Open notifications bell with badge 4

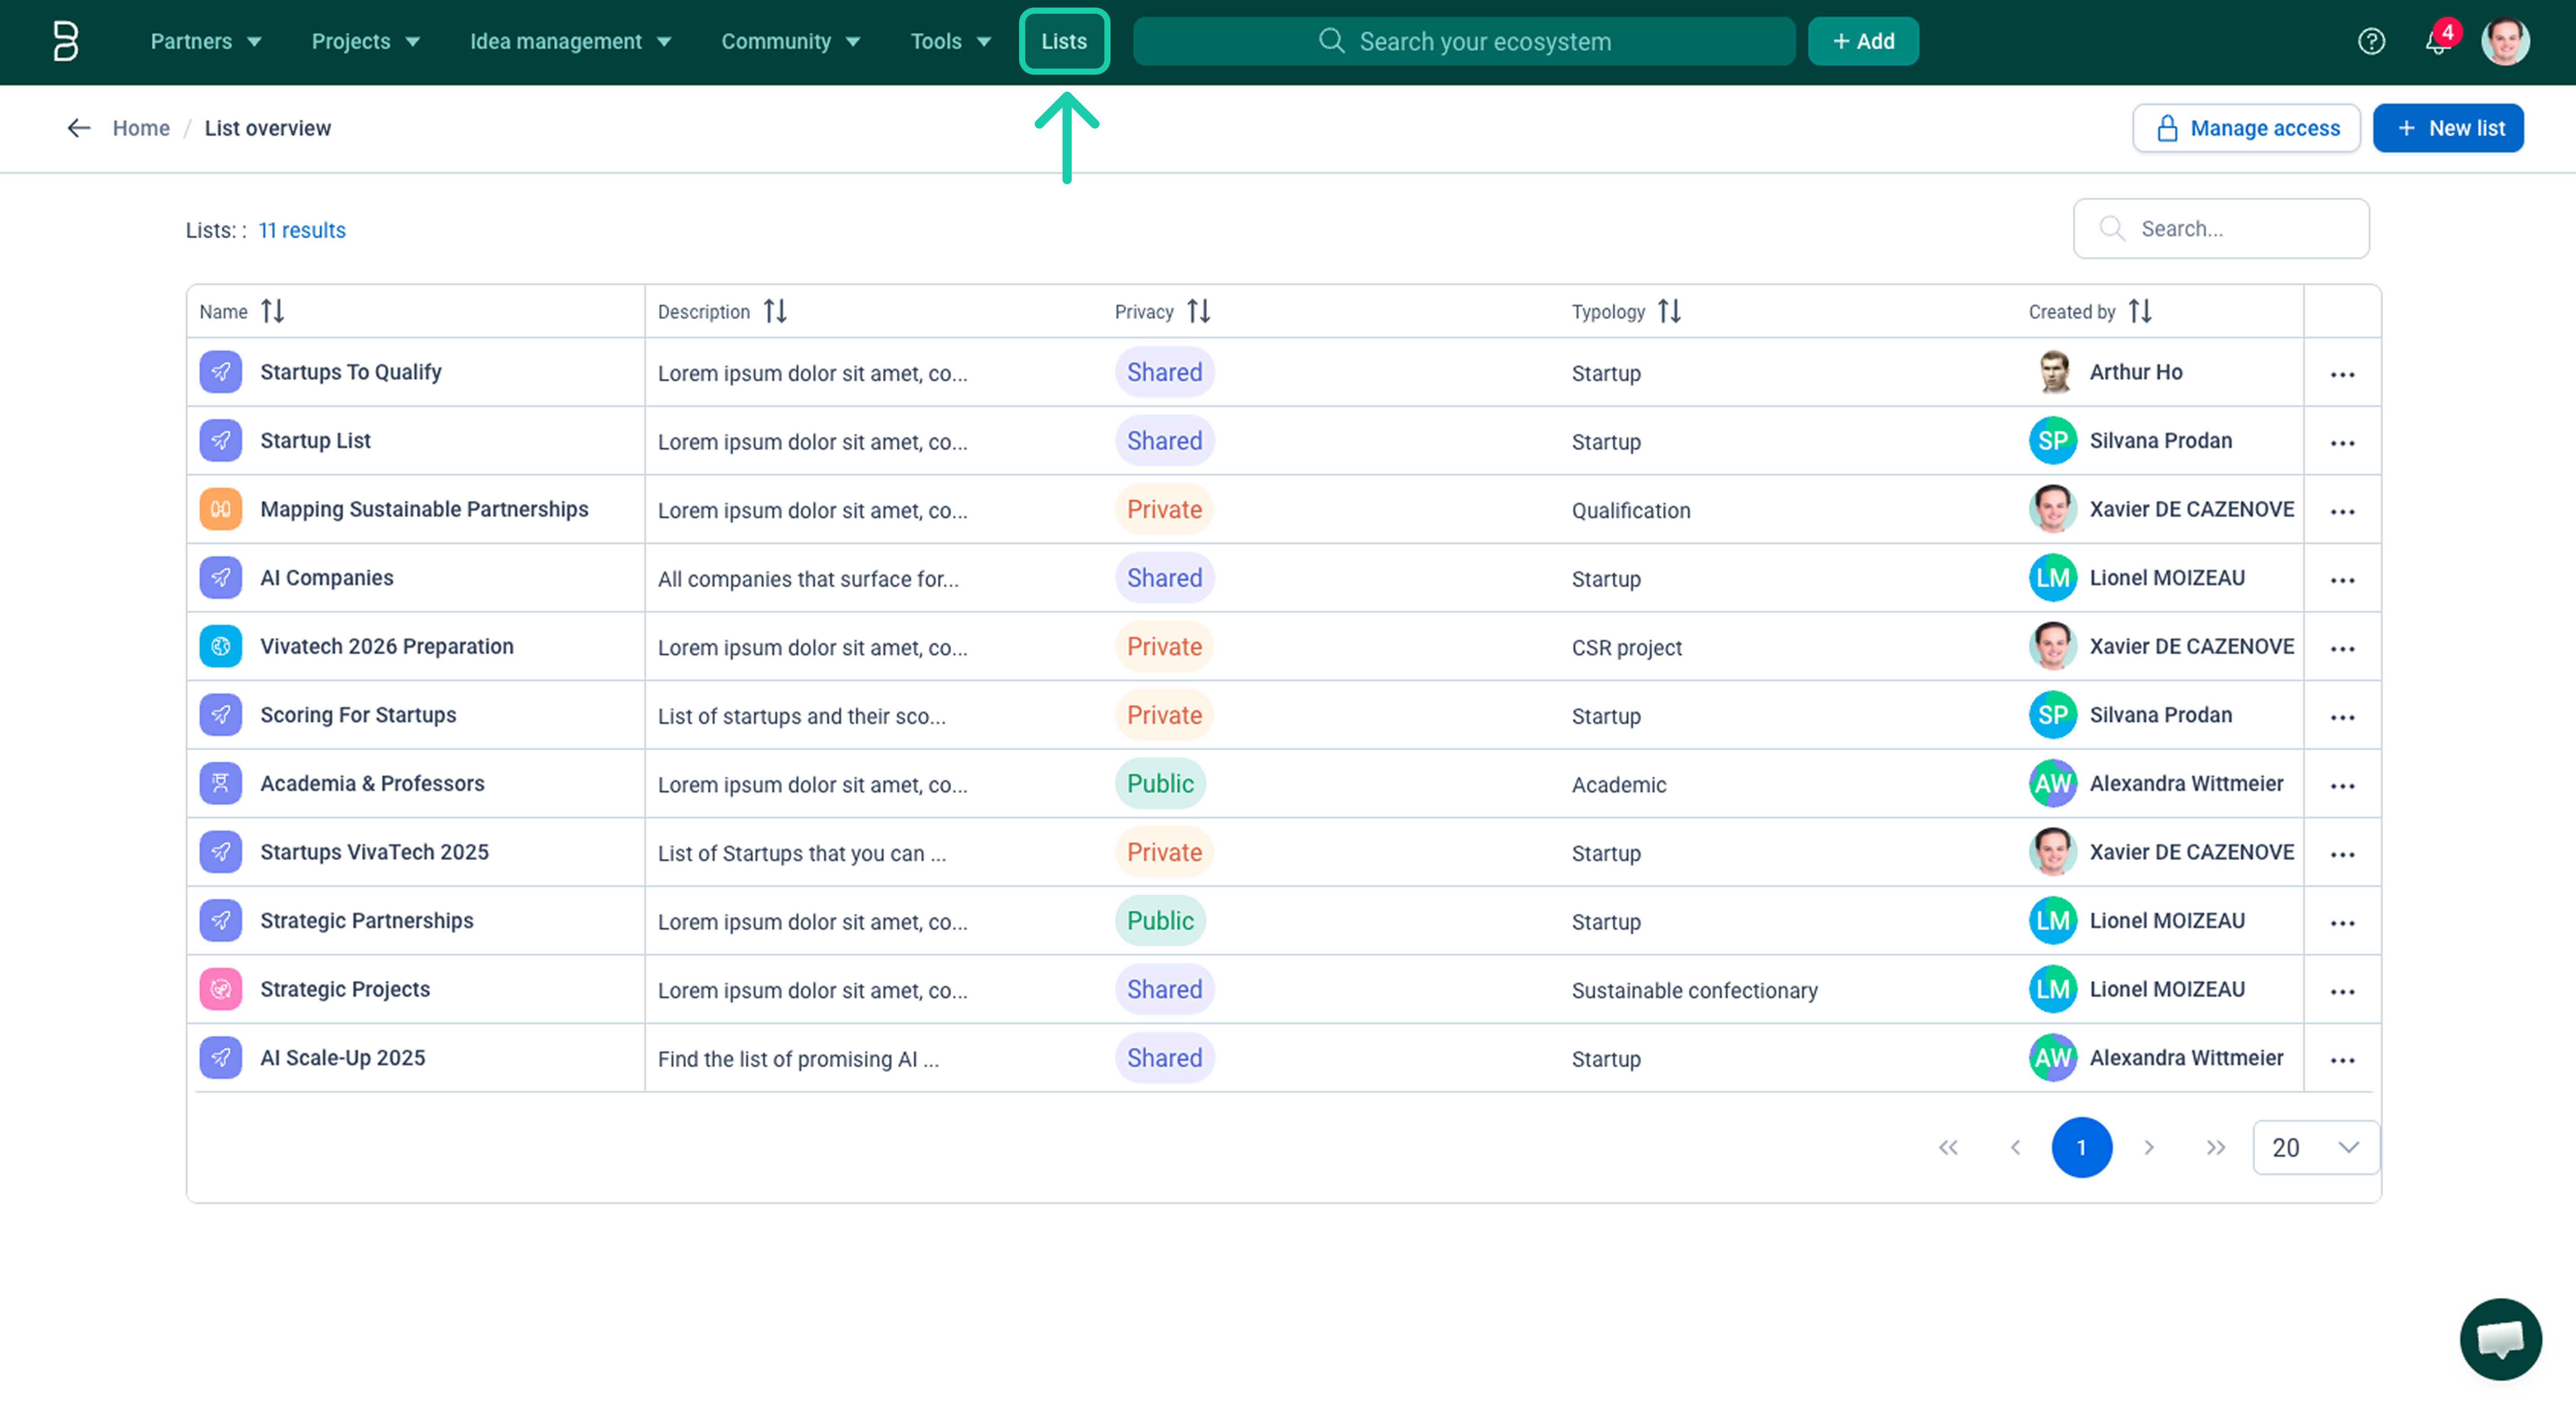(2439, 41)
